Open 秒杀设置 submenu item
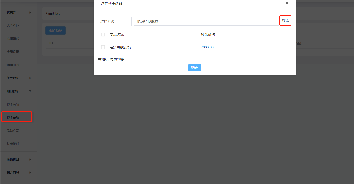Viewport: 354px width, 184px height. (x=13, y=143)
